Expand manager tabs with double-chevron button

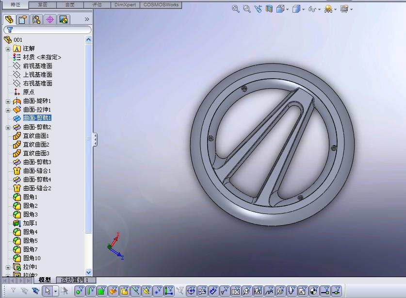pos(87,19)
